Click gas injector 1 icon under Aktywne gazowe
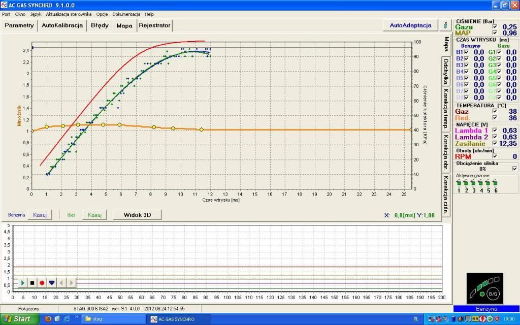 click(459, 183)
